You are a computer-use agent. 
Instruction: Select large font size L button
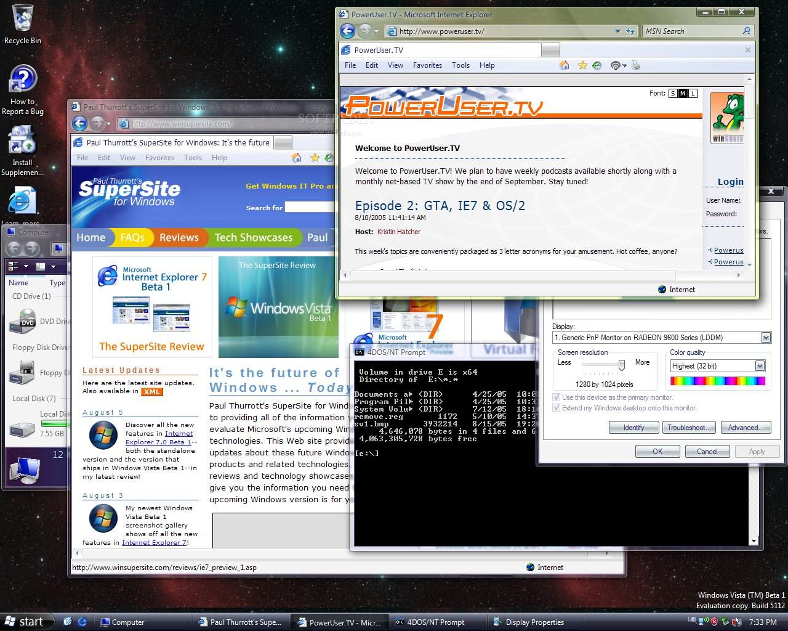[693, 94]
